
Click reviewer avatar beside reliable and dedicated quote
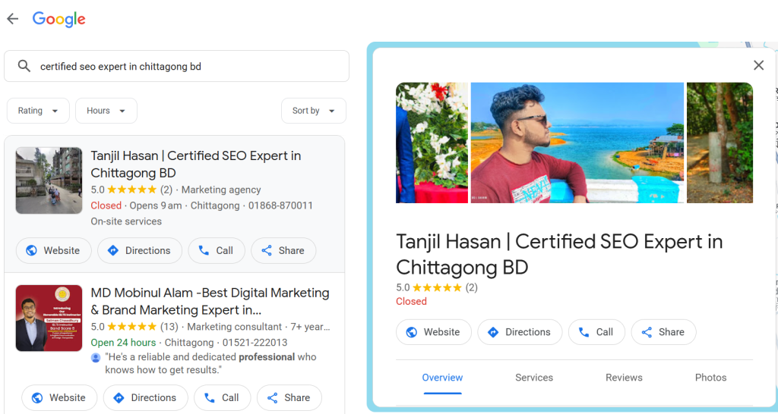pos(96,358)
